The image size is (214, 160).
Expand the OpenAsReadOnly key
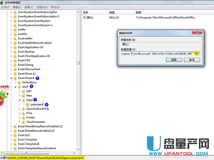point(20,109)
